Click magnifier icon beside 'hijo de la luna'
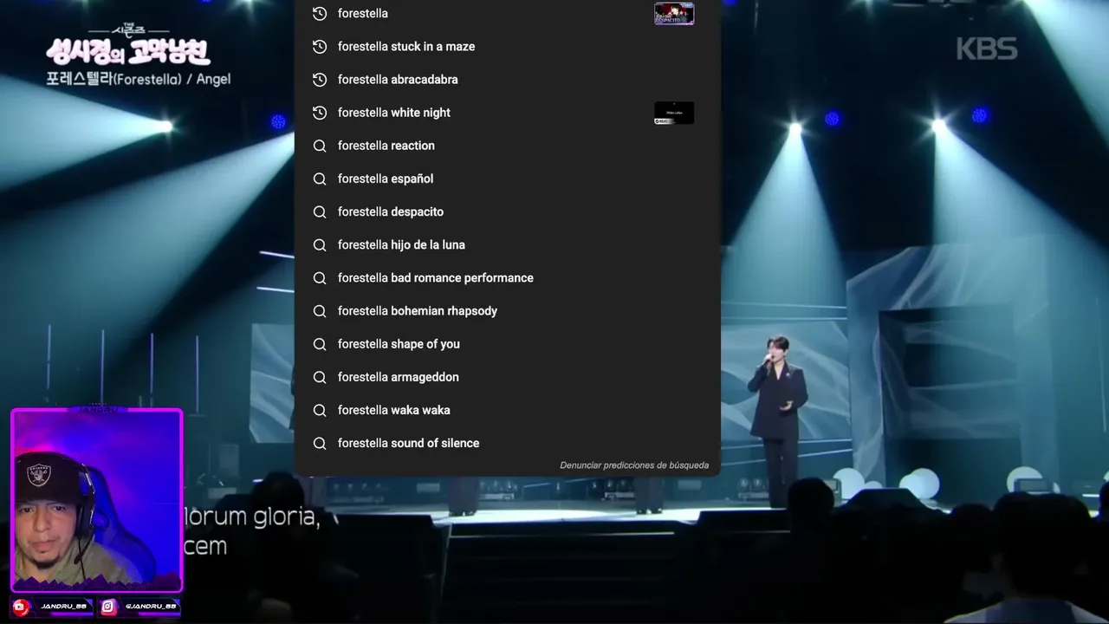The width and height of the screenshot is (1109, 624). pyautogui.click(x=320, y=244)
